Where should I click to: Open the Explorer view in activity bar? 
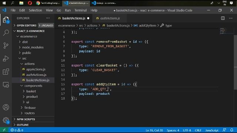(x=6, y=20)
